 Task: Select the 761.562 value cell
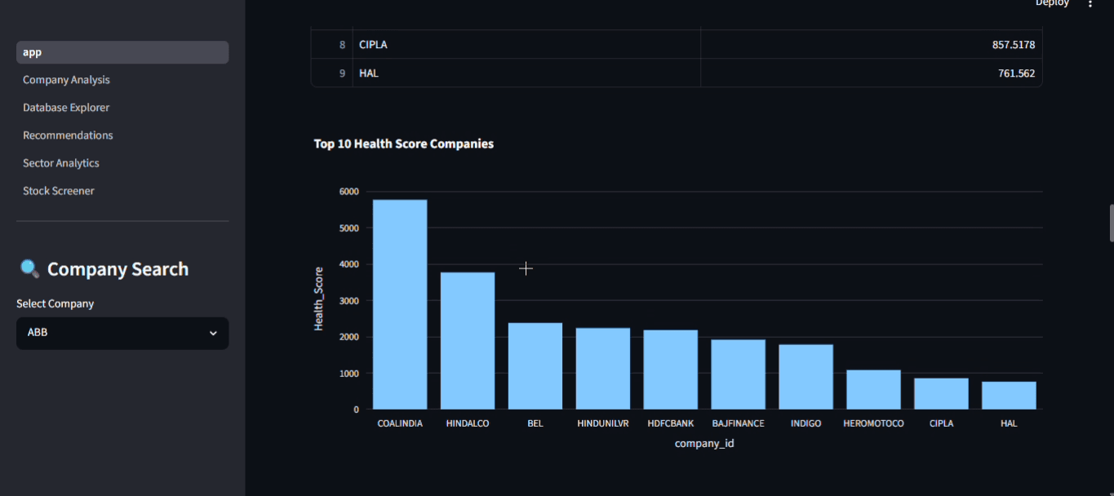pos(872,73)
